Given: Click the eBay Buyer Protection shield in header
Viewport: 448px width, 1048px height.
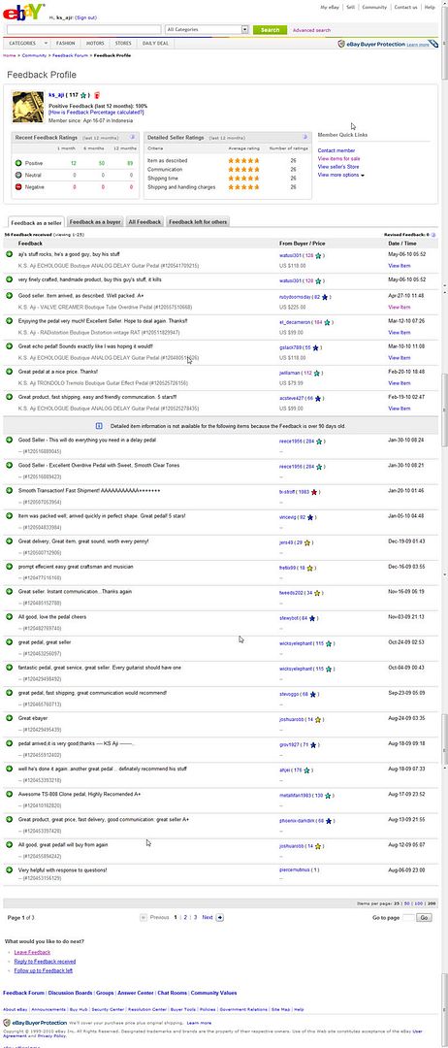Looking at the screenshot, I should [341, 44].
